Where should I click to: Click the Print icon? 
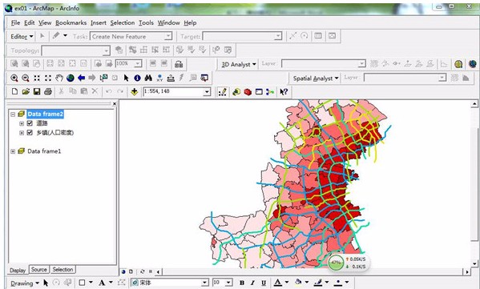point(48,91)
